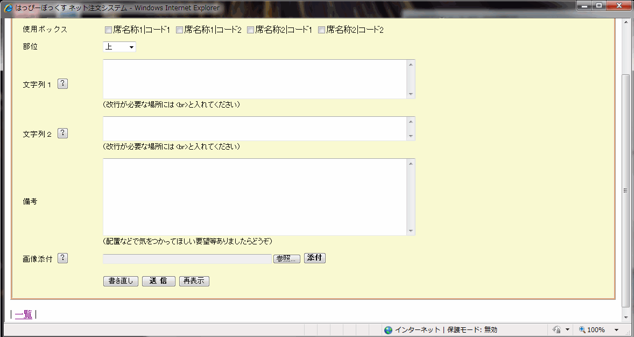Click the globe internet zone icon in status bar
Image resolution: width=634 pixels, height=337 pixels.
click(x=388, y=329)
